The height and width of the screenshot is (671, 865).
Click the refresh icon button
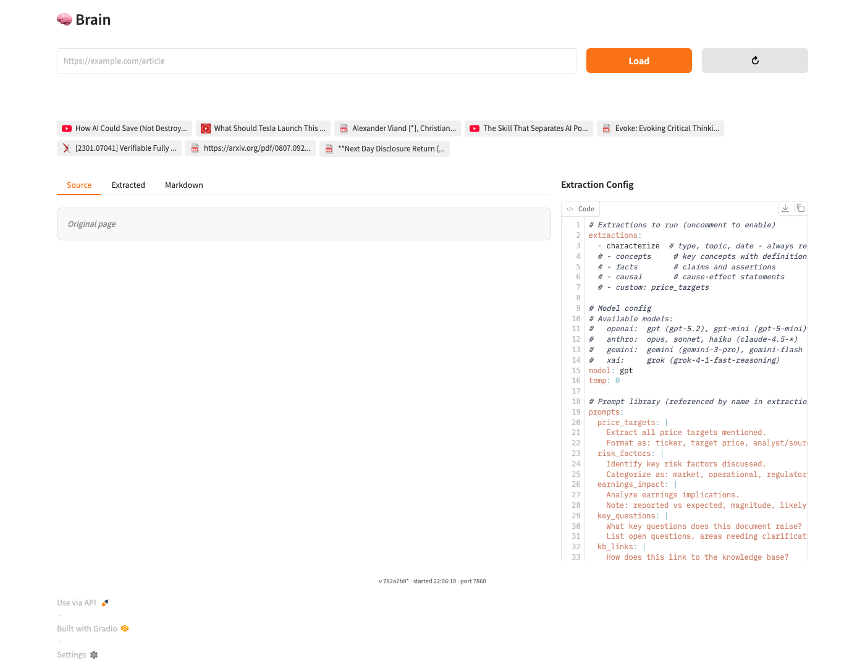click(754, 61)
